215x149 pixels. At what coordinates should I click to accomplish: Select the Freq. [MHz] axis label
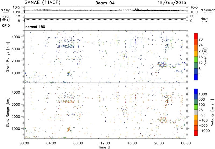click(5, 18)
